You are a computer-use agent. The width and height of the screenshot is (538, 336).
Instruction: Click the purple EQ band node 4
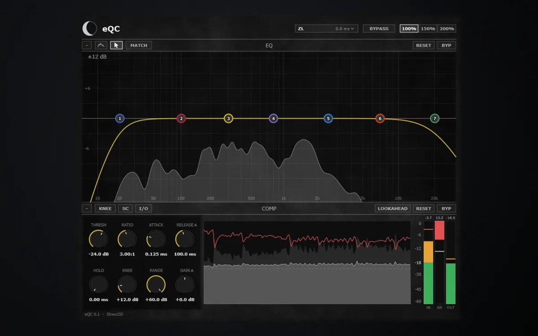(x=273, y=119)
